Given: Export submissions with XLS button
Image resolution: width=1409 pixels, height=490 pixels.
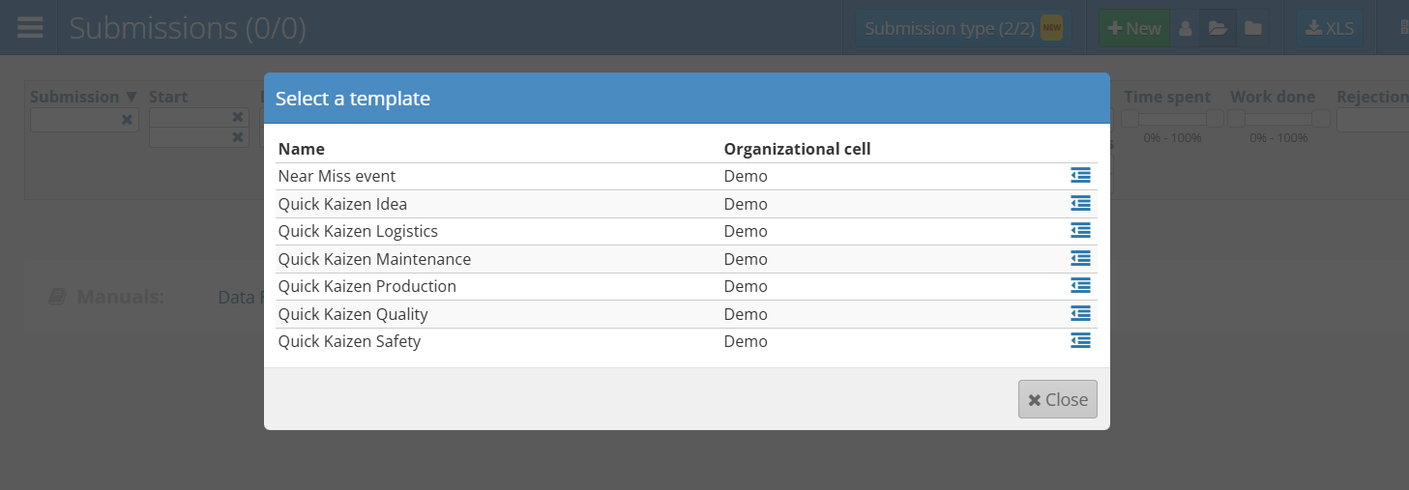Looking at the screenshot, I should [1330, 28].
